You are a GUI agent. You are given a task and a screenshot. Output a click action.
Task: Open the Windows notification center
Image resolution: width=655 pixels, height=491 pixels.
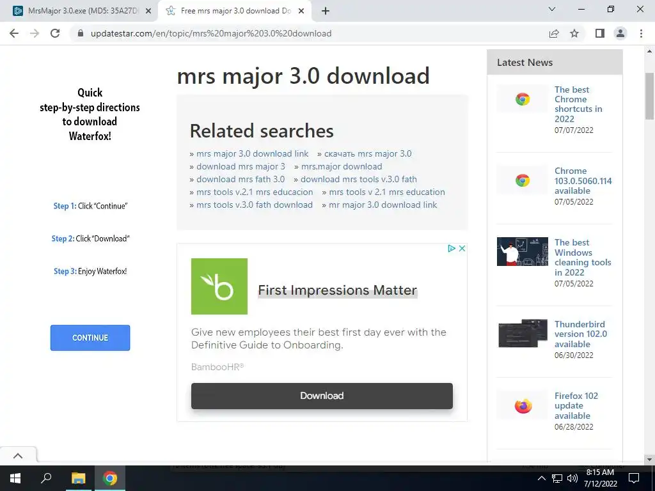pyautogui.click(x=634, y=478)
